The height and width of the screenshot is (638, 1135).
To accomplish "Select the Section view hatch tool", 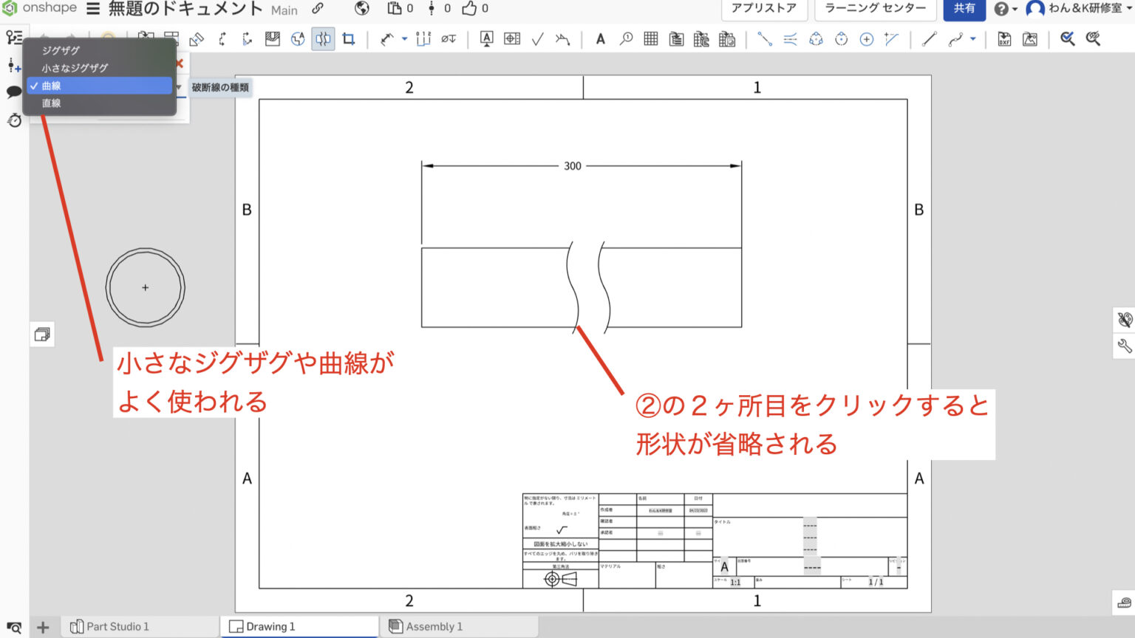I will click(273, 39).
